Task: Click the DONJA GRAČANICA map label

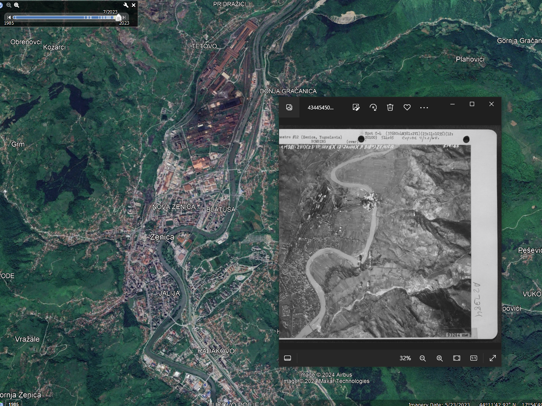Action: (288, 91)
